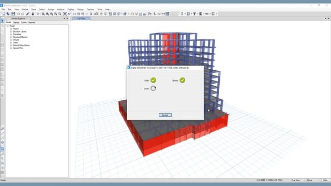Click the ETABS logo in dialog title
The height and width of the screenshot is (186, 331).
pyautogui.click(x=129, y=68)
